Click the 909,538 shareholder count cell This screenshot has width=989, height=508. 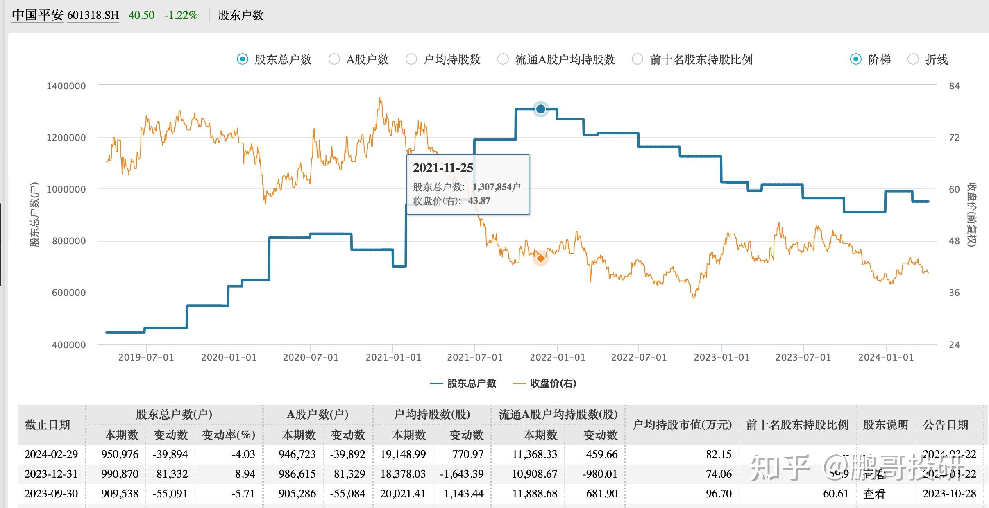click(120, 494)
